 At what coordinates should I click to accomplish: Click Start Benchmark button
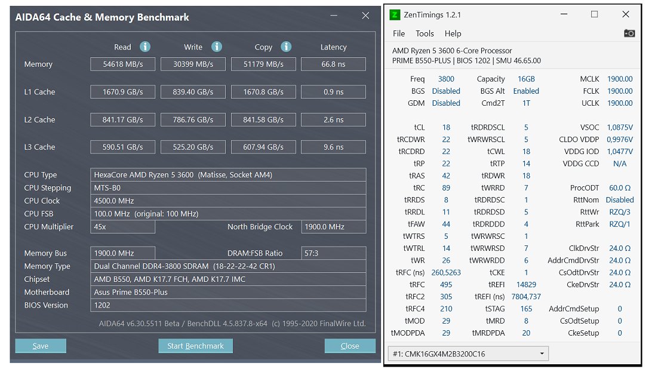[x=195, y=346]
